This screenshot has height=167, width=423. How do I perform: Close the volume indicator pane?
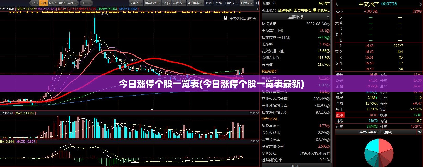click(257, 113)
